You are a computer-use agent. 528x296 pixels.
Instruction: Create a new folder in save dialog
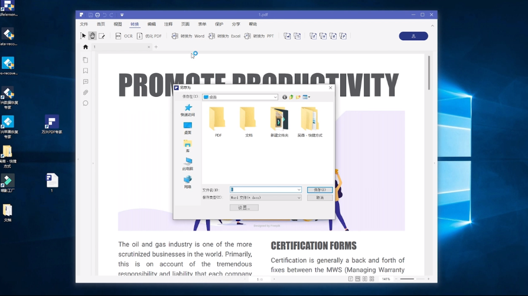tap(298, 97)
